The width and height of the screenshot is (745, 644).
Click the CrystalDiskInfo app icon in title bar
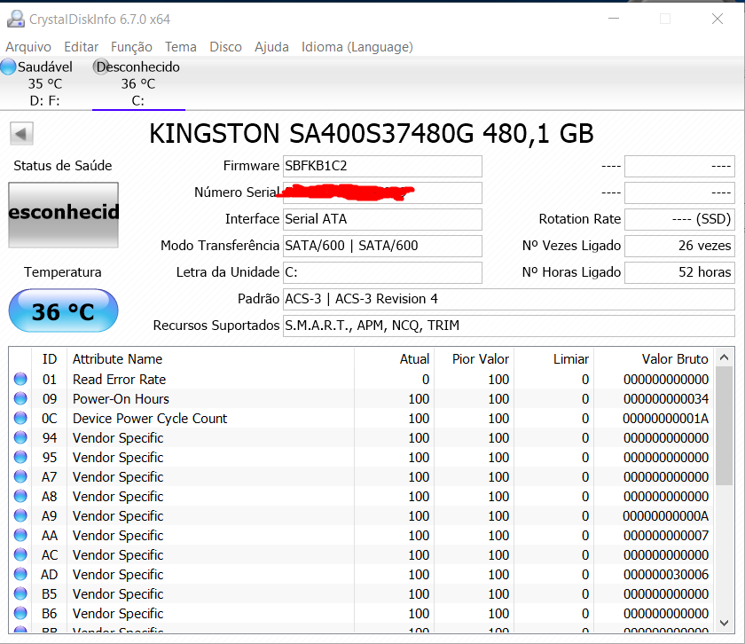tap(16, 19)
